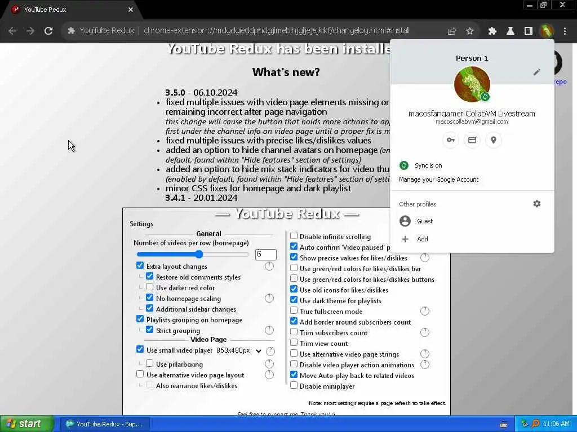Open addresses with the location pin icon
This screenshot has width=577, height=432.
(494, 140)
